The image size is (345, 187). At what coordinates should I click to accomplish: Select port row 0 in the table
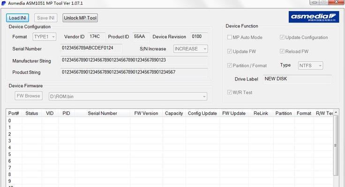(x=169, y=121)
